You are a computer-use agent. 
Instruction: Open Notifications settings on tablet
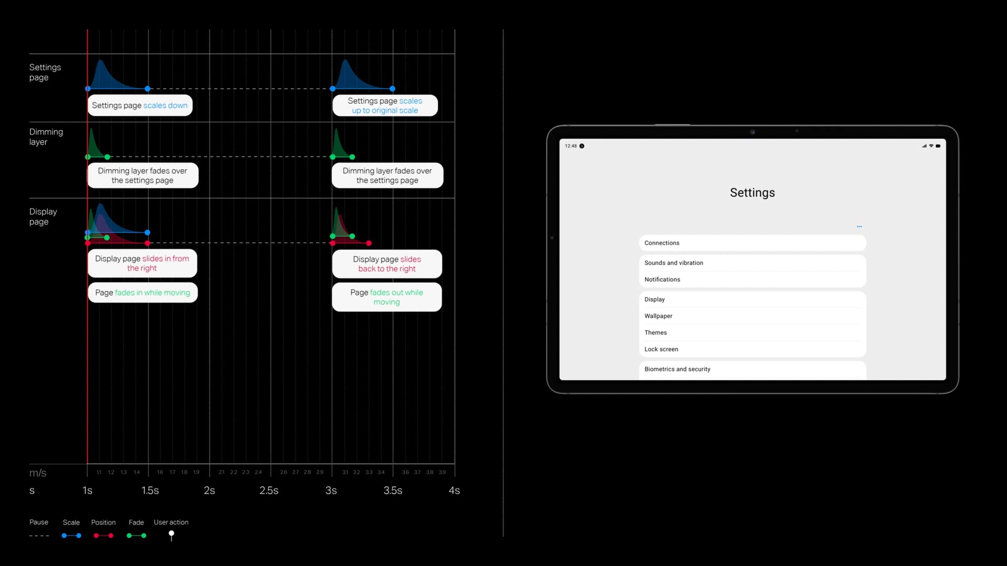(752, 280)
